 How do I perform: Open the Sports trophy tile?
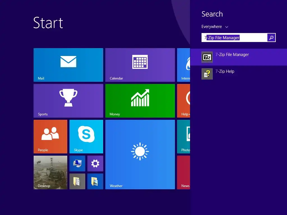(x=68, y=101)
